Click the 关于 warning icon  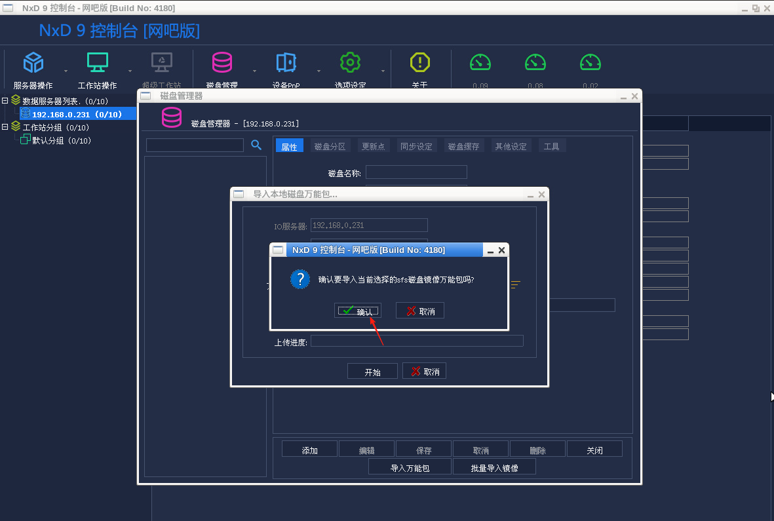tap(419, 62)
